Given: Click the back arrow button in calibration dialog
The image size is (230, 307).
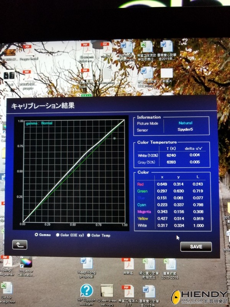Looking at the screenshot, I should point(20,244).
